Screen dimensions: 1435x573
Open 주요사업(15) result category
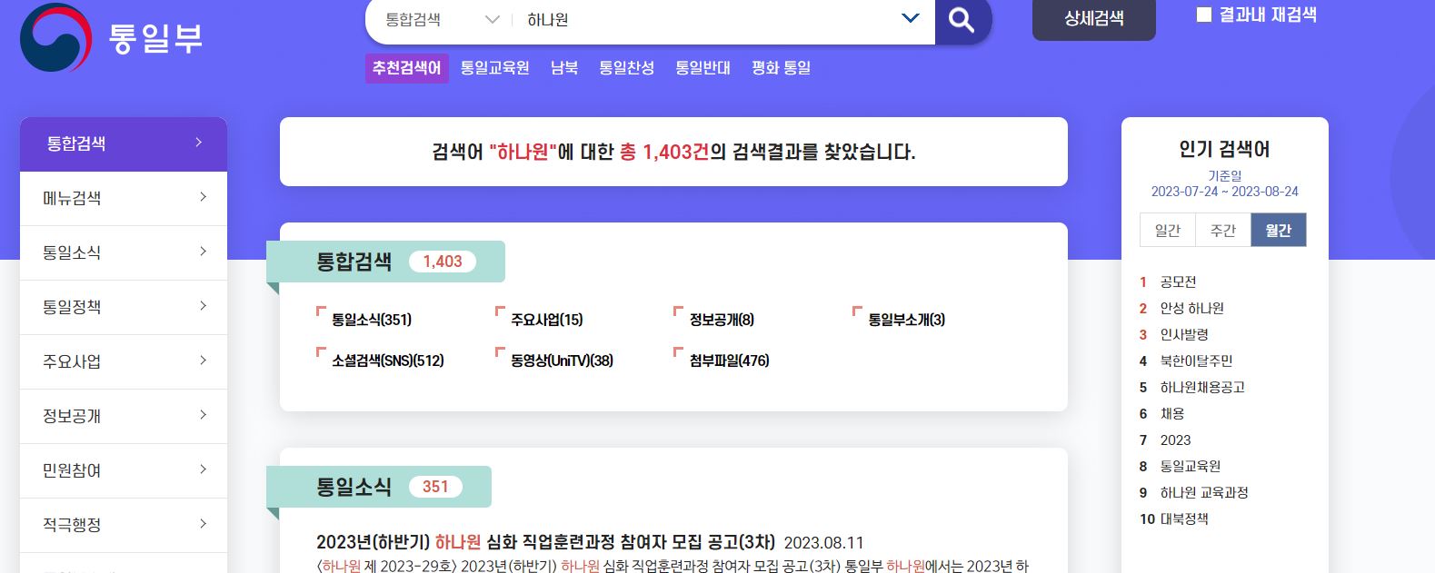547,320
